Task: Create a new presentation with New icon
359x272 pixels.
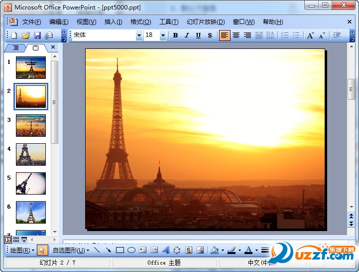Action: click(x=14, y=35)
